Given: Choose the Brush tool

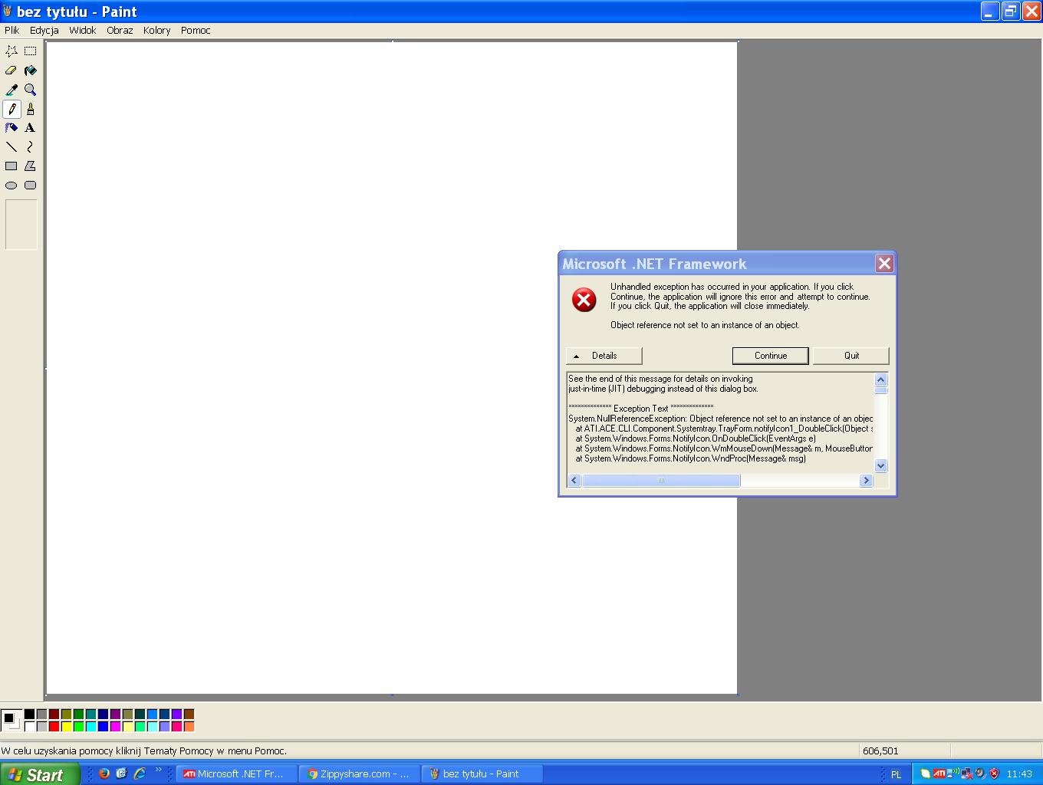Looking at the screenshot, I should click(x=30, y=109).
